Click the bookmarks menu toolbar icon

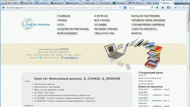[168, 8]
